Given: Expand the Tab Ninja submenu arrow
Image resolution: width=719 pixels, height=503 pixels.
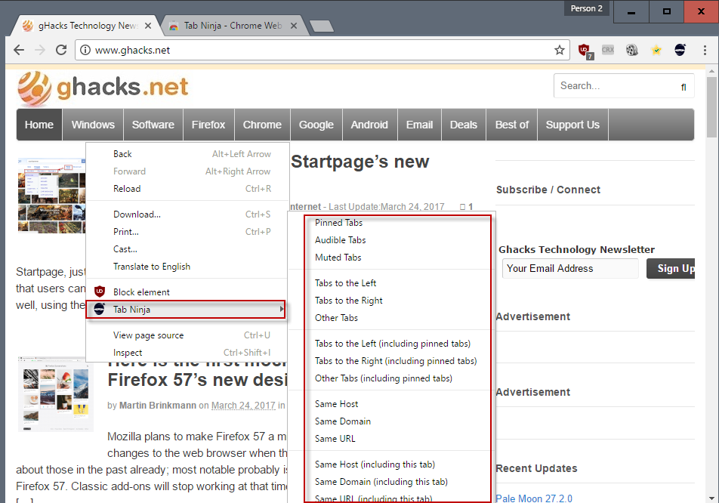Looking at the screenshot, I should 281,310.
